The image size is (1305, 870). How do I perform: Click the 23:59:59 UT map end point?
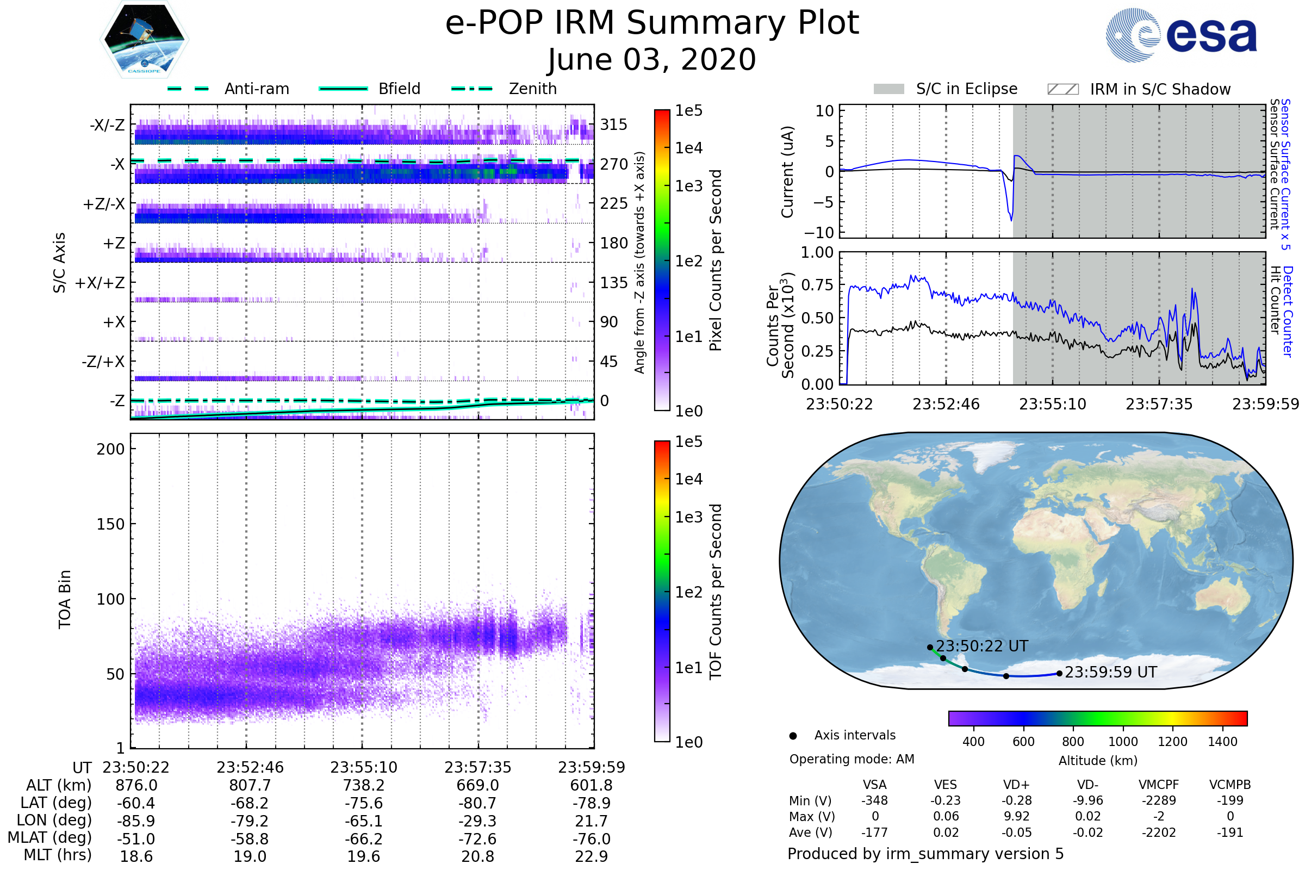click(1059, 674)
